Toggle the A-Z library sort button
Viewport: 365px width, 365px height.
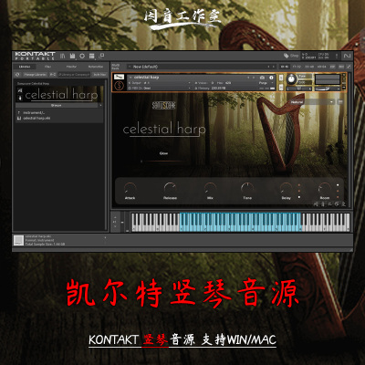(x=53, y=75)
